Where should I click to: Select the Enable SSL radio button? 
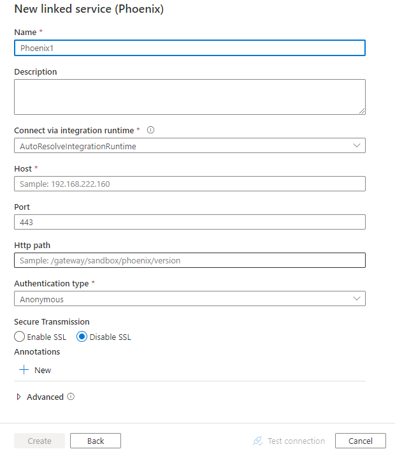point(19,337)
